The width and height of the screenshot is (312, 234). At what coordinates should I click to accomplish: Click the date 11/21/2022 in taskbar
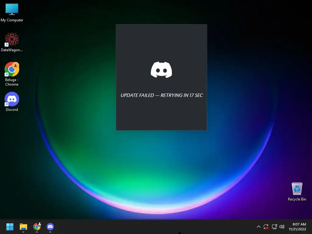click(x=297, y=229)
